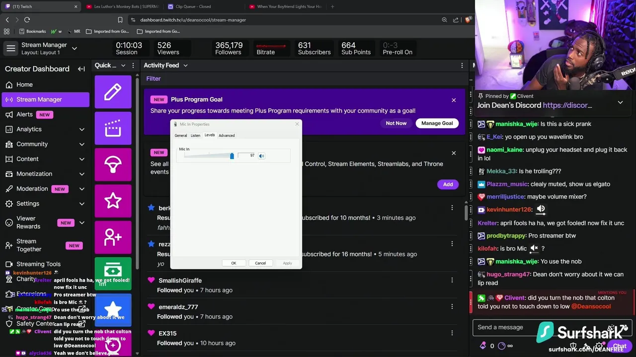The height and width of the screenshot is (357, 636).
Task: Expand the Settings sidebar section
Action: pyautogui.click(x=81, y=204)
